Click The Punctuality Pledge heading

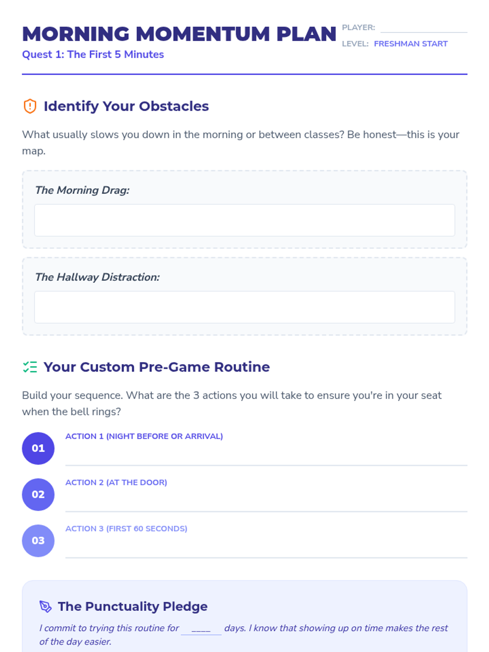coord(132,606)
